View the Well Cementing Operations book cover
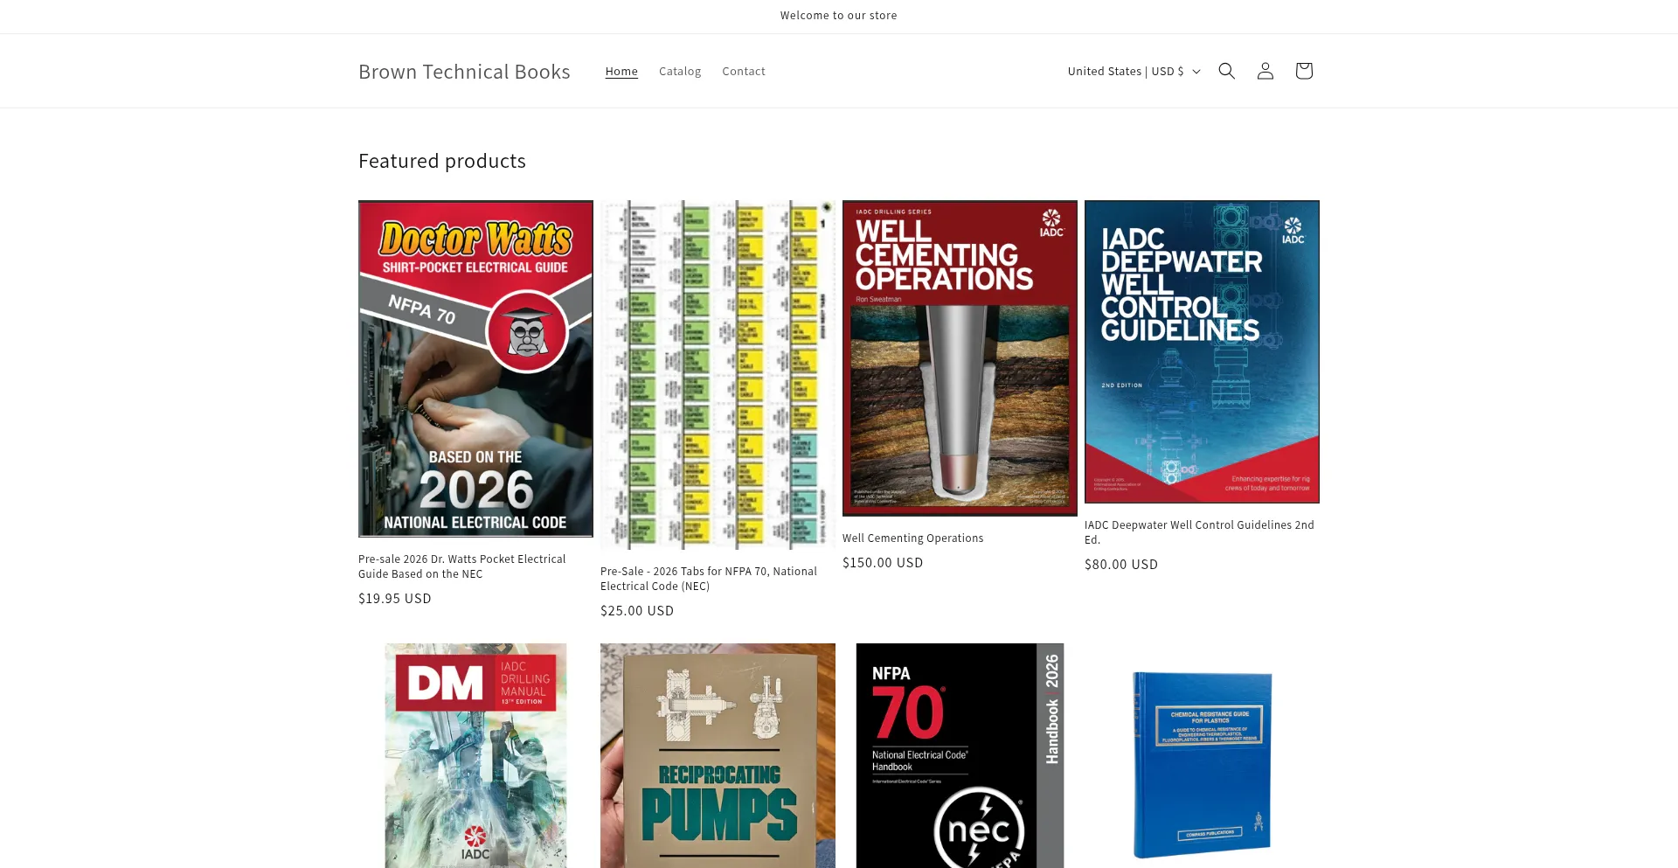The height and width of the screenshot is (868, 1678). [960, 358]
